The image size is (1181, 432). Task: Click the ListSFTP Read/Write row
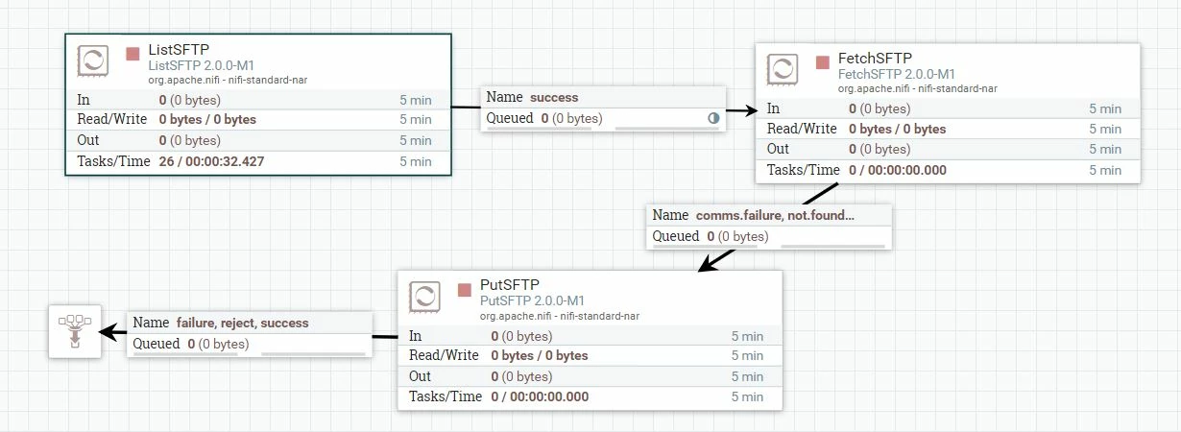coord(258,120)
